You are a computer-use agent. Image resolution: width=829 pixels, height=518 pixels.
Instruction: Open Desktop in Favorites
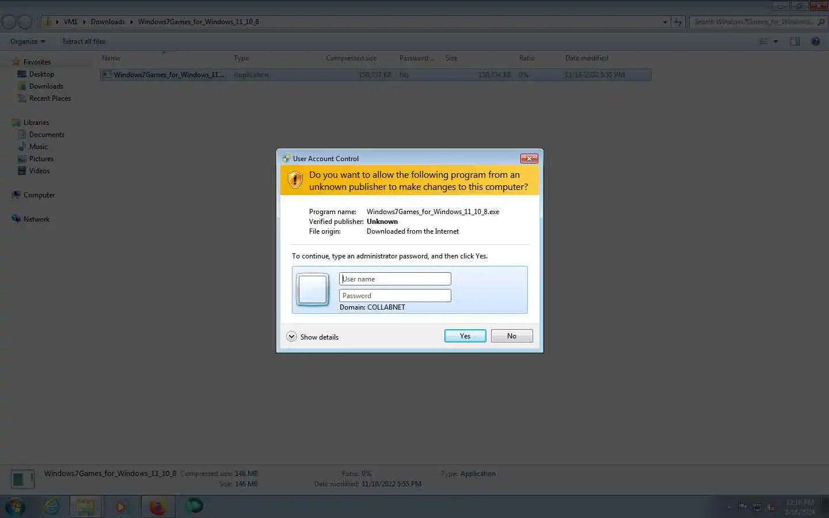point(41,74)
